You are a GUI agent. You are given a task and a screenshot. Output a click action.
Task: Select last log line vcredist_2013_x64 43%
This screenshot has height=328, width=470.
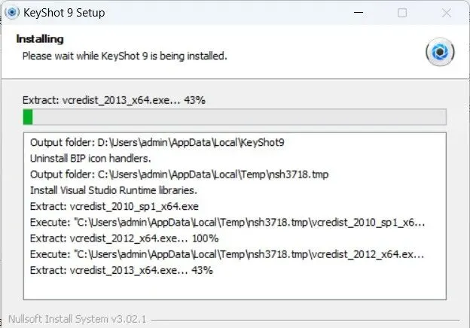121,271
